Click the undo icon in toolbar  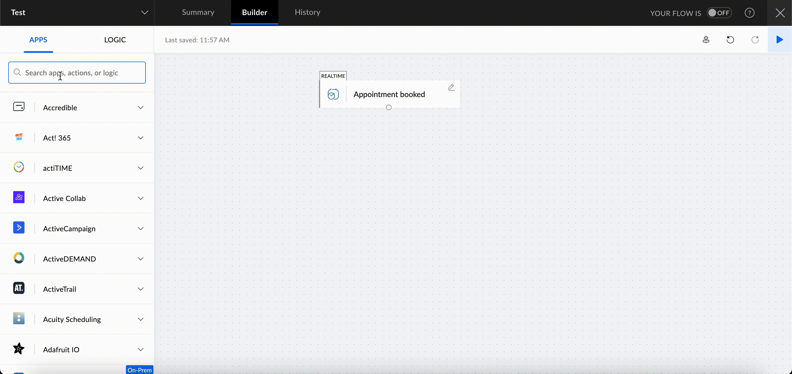click(x=730, y=40)
